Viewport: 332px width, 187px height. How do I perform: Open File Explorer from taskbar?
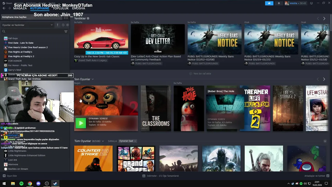click(x=13, y=183)
